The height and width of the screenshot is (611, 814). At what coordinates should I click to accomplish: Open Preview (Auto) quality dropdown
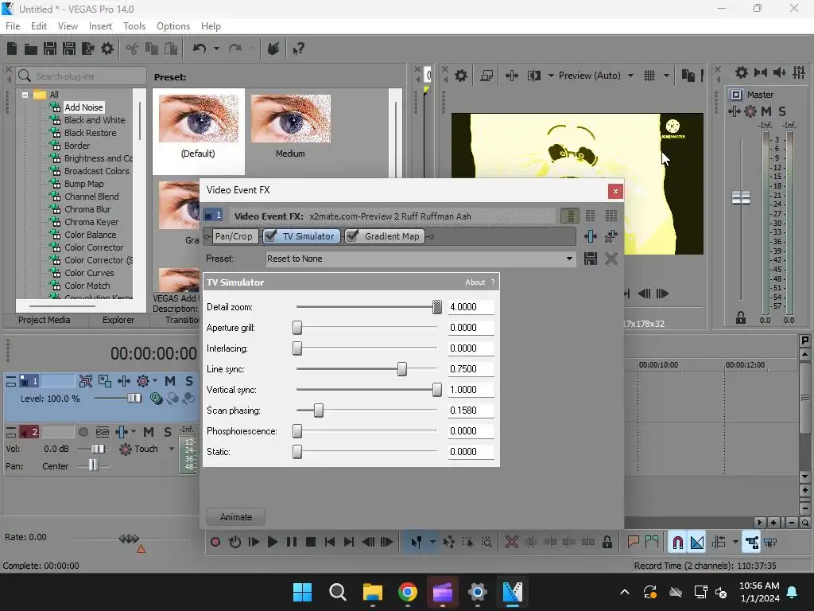[630, 76]
